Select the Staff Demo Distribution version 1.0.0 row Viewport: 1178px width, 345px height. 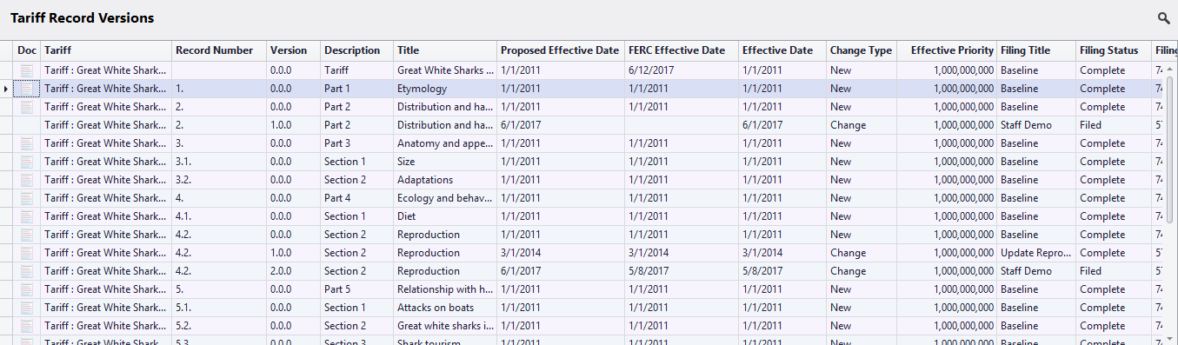coord(584,125)
